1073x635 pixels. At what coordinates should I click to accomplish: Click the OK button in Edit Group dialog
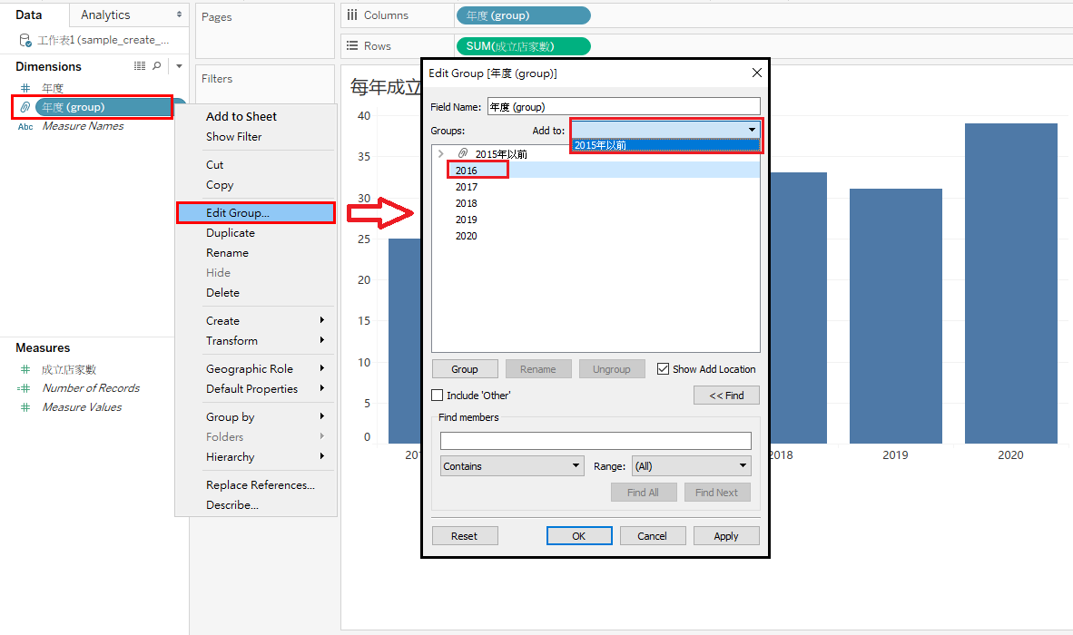click(x=579, y=535)
